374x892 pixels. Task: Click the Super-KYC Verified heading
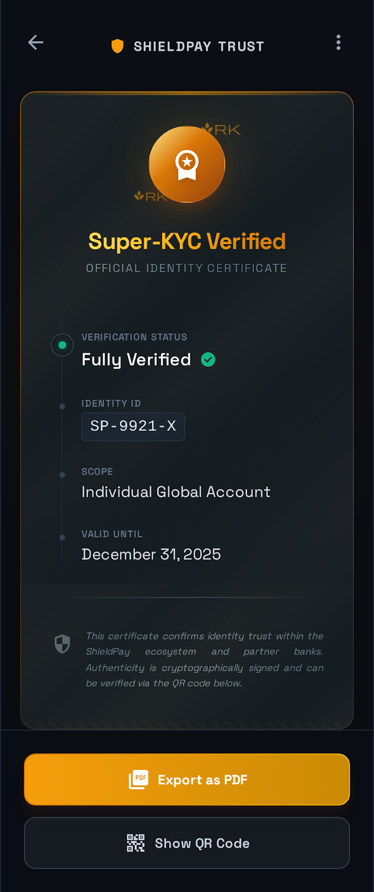[187, 241]
